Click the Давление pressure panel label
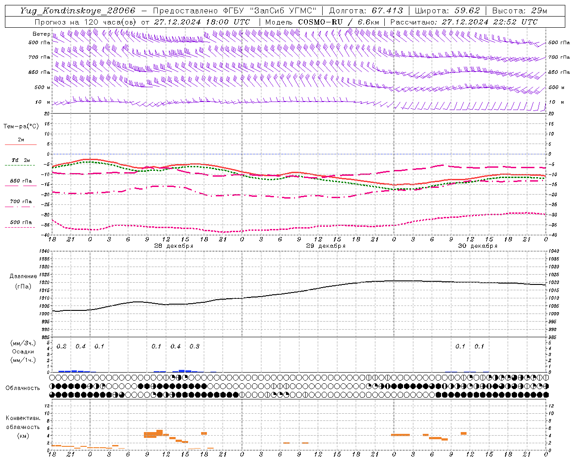 coord(23,276)
